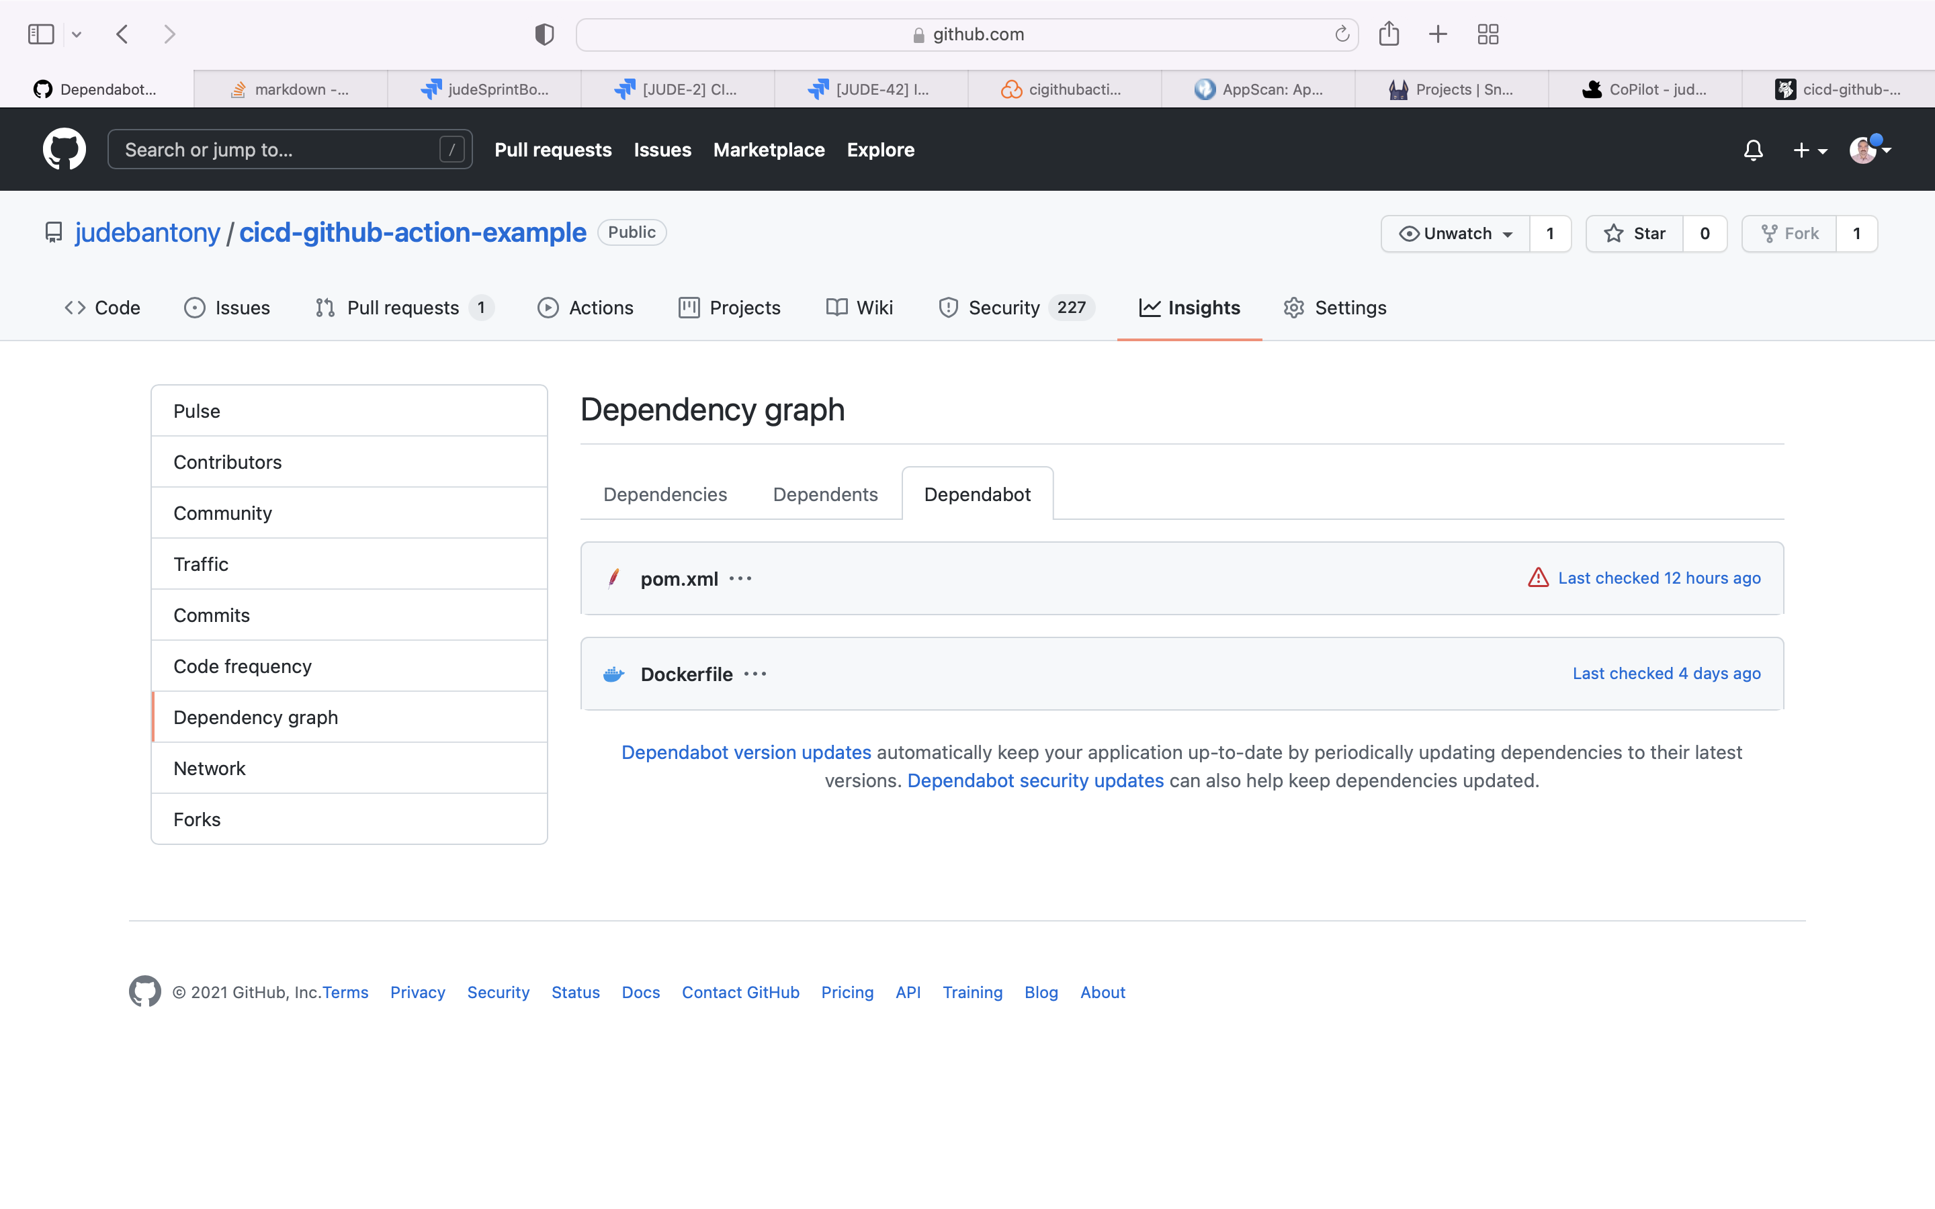Open the plus create-new dropdown
Image resolution: width=1935 pixels, height=1209 pixels.
(1809, 150)
